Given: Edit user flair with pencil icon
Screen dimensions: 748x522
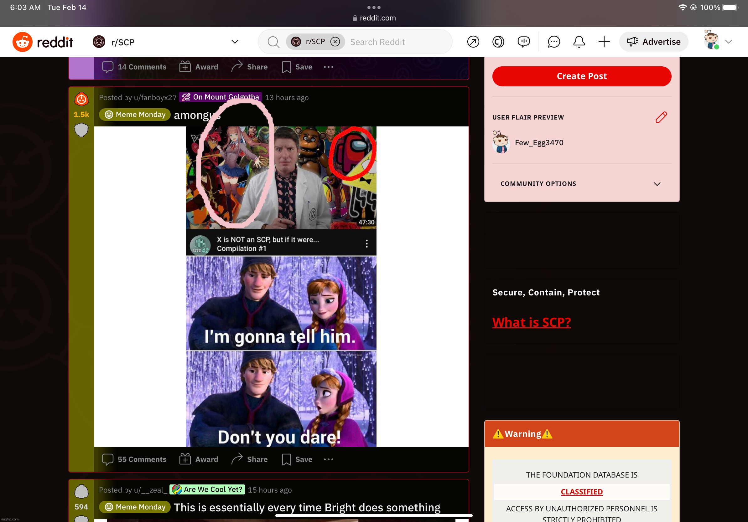Looking at the screenshot, I should click(661, 117).
